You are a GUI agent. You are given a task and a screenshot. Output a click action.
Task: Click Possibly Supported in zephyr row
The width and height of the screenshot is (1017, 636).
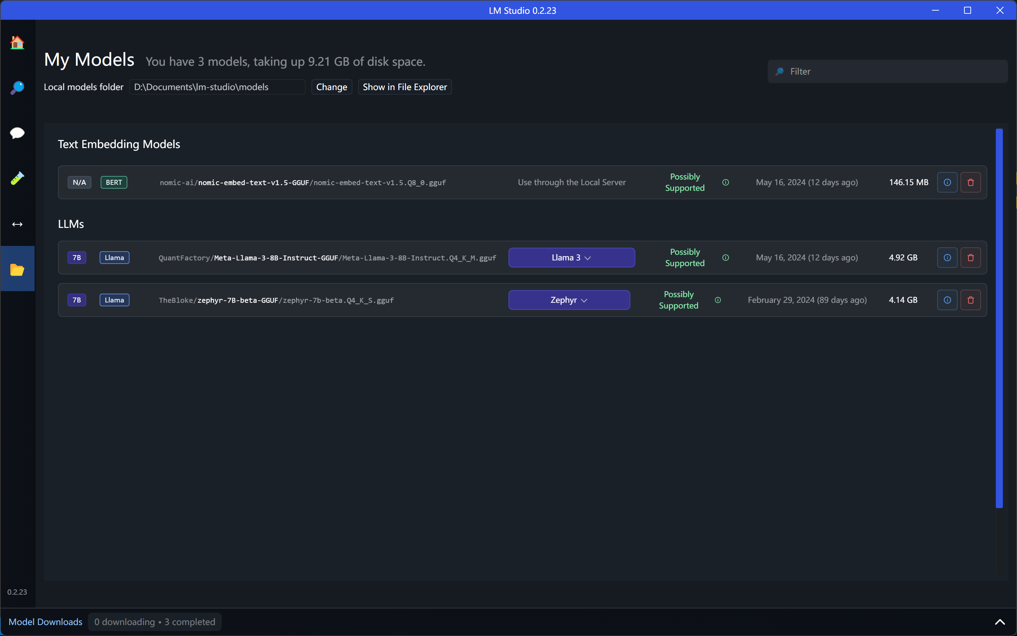(x=679, y=300)
